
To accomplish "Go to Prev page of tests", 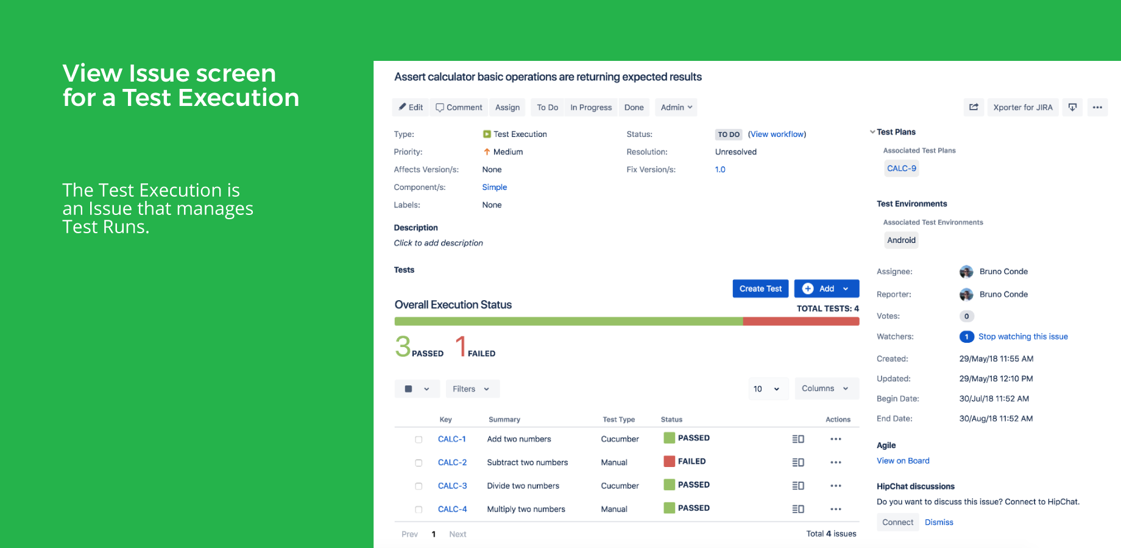I will [x=409, y=534].
